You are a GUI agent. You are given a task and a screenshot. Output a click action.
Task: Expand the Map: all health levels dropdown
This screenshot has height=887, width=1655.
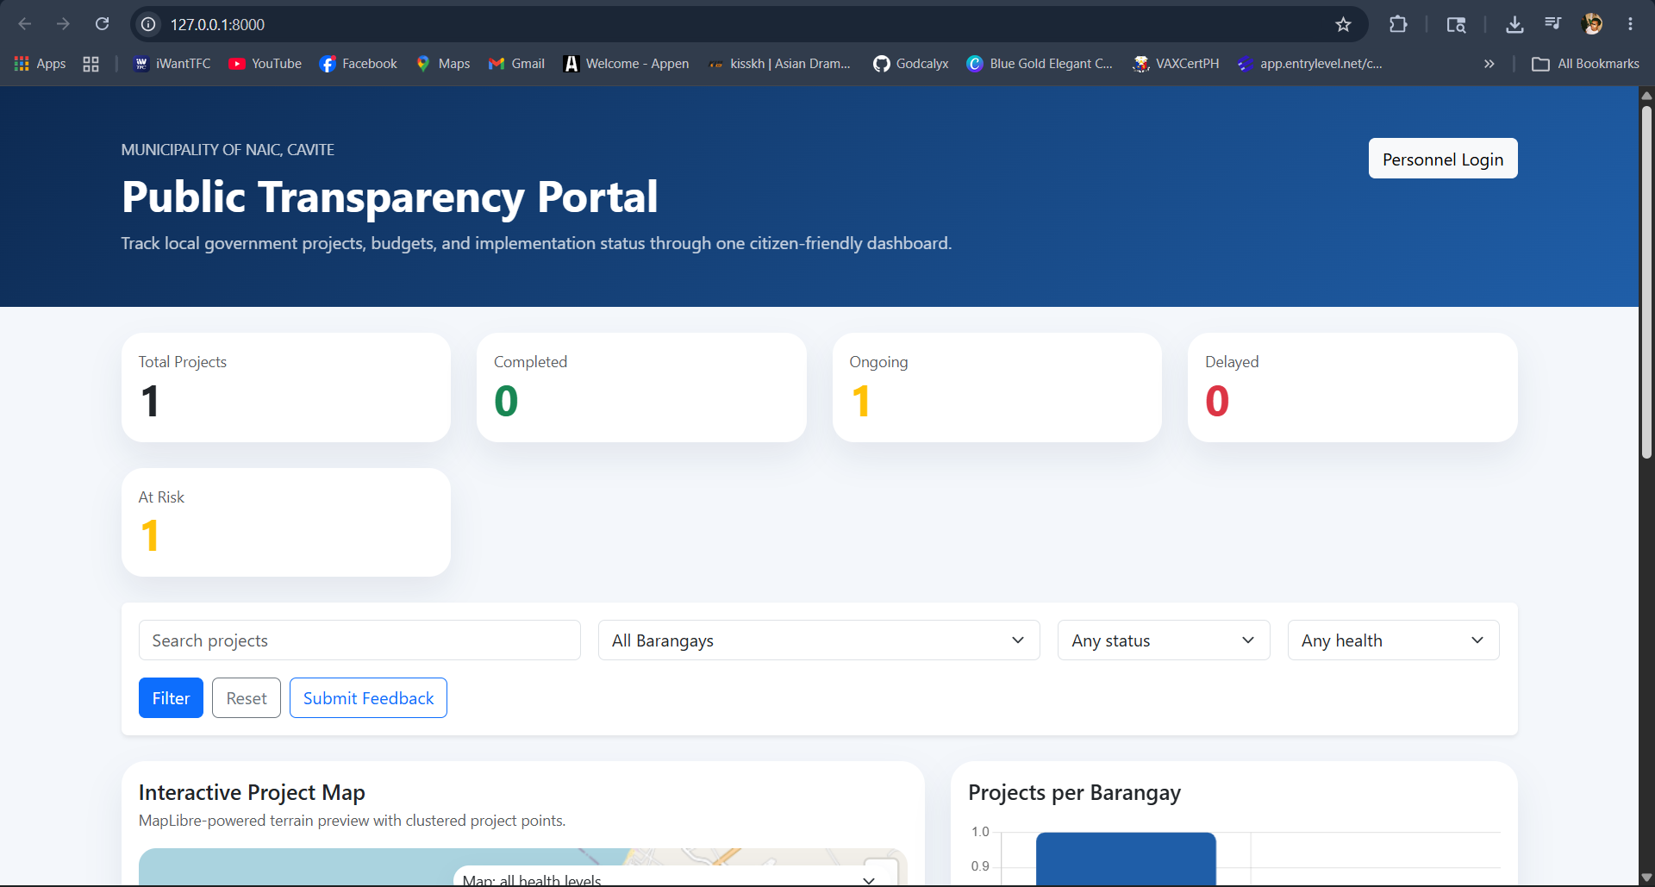pyautogui.click(x=669, y=878)
